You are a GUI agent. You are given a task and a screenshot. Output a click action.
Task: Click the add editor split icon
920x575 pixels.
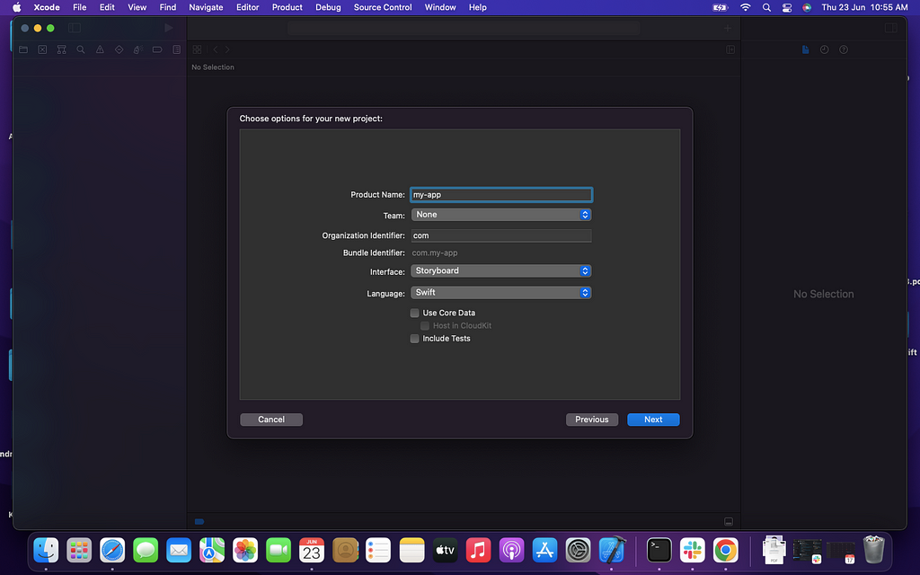coord(730,50)
